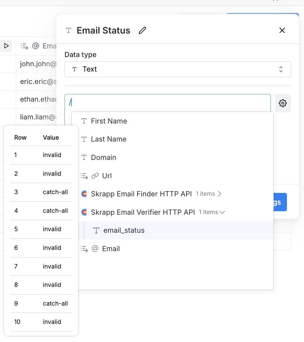The height and width of the screenshot is (342, 304).
Task: Click inside the formula input field
Action: click(x=158, y=102)
